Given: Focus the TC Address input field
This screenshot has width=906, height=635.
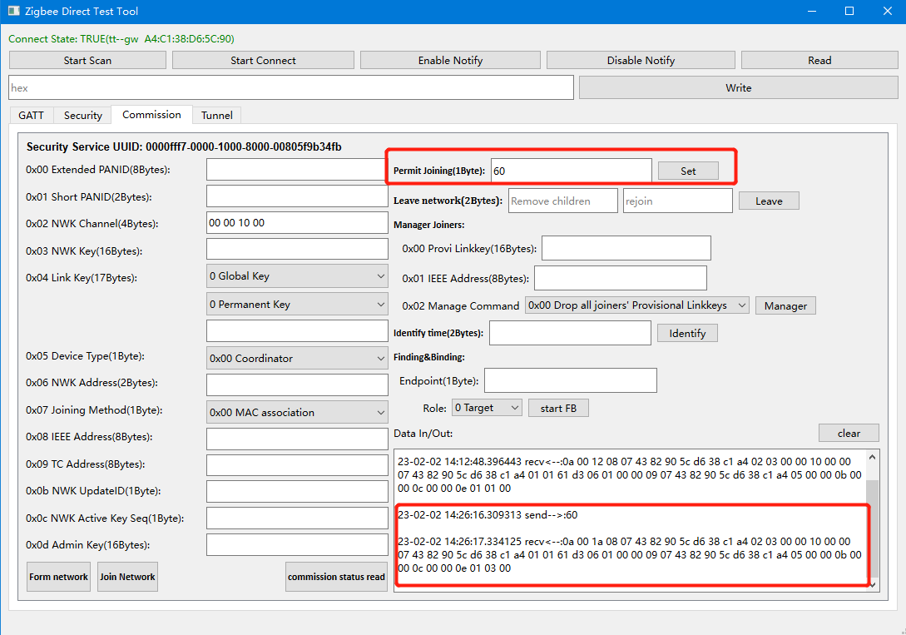Looking at the screenshot, I should [297, 465].
